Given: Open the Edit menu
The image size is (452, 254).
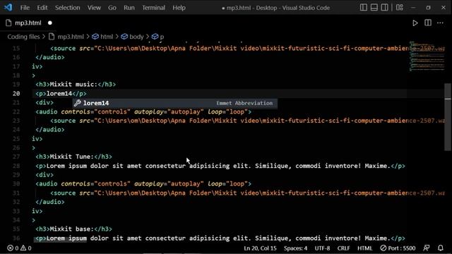Looking at the screenshot, I should coord(42,8).
